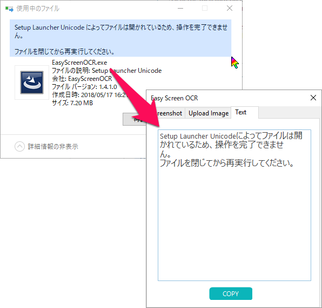322x308 pixels.
Task: Click the 詳細情報の非表示 label
Action: 53,146
